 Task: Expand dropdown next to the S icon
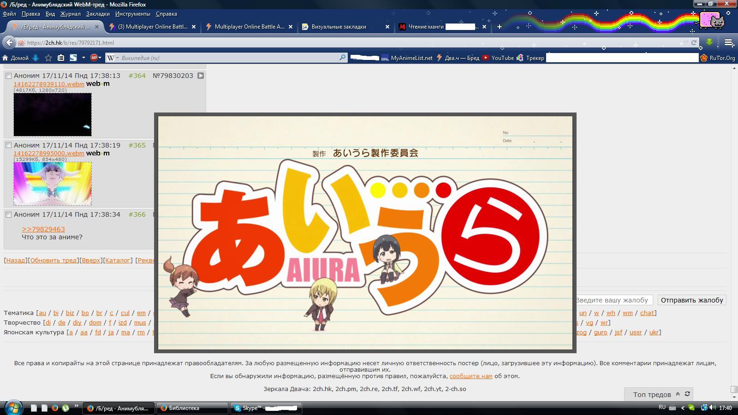point(83,58)
